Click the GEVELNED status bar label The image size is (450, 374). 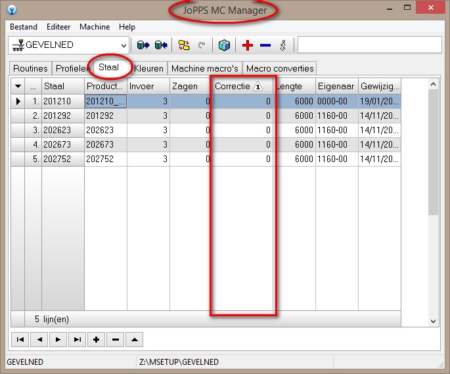click(25, 362)
